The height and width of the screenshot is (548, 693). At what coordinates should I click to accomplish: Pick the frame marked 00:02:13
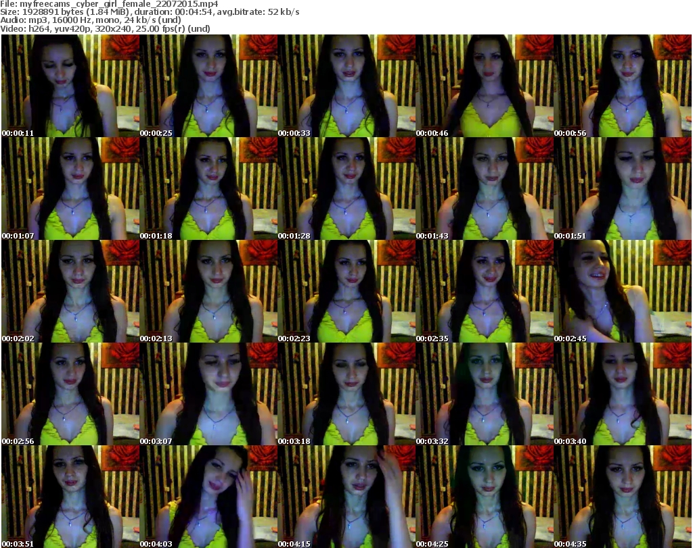coord(208,291)
